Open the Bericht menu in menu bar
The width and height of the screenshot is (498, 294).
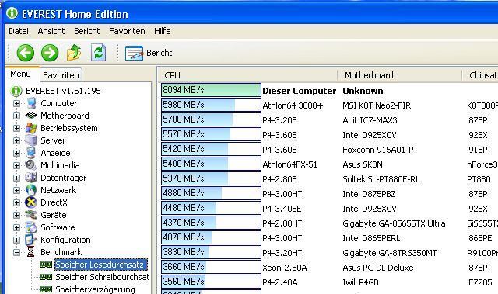86,31
